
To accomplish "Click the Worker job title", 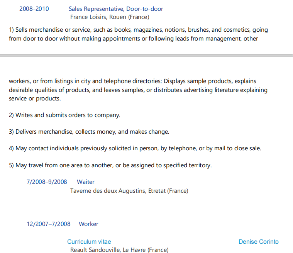I will [x=88, y=224].
